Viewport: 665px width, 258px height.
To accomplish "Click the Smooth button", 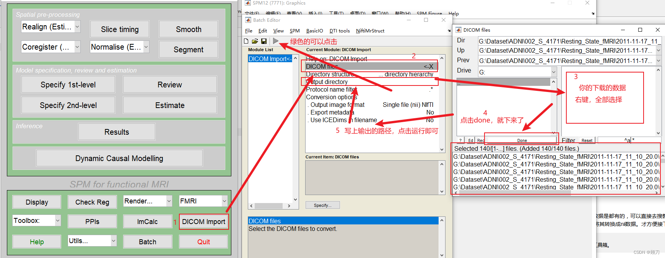I will 189,29.
